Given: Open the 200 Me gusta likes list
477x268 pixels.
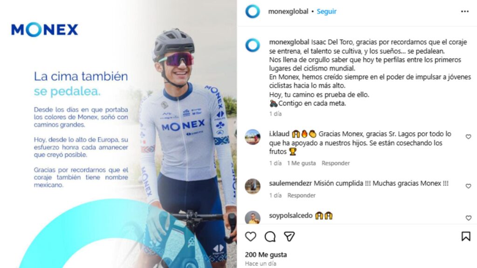Looking at the screenshot, I should coord(266,255).
